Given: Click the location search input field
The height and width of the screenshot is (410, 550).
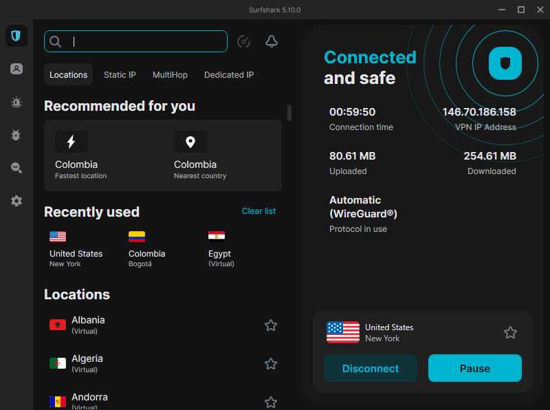Looking at the screenshot, I should (x=135, y=41).
